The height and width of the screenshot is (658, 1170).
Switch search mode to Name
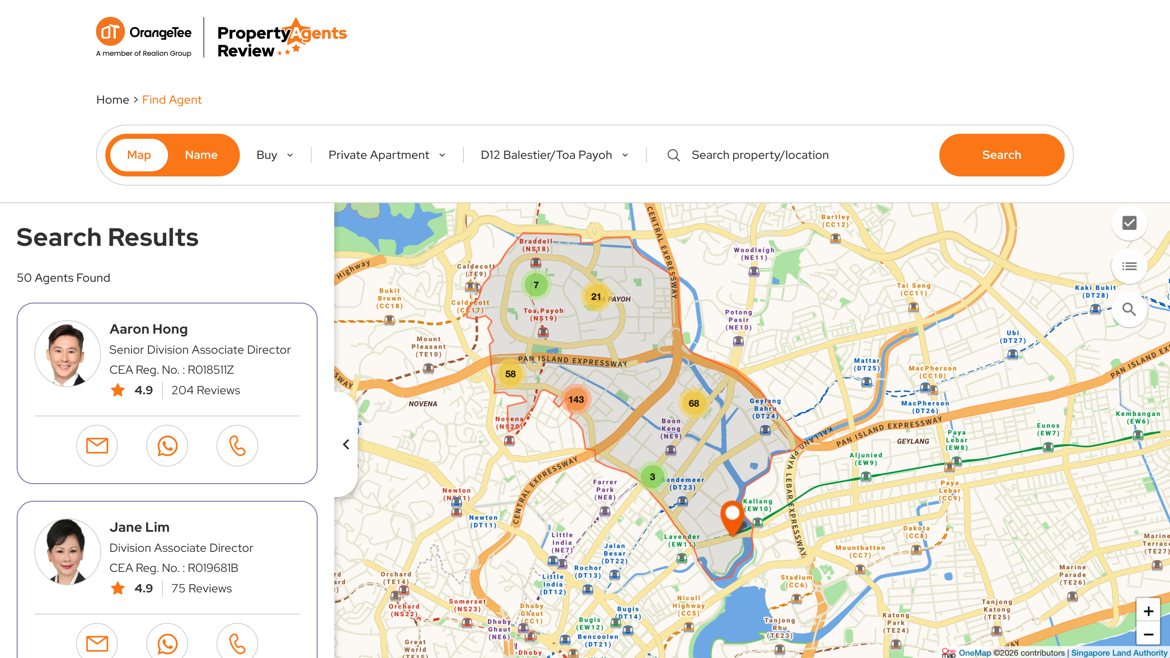tap(201, 155)
